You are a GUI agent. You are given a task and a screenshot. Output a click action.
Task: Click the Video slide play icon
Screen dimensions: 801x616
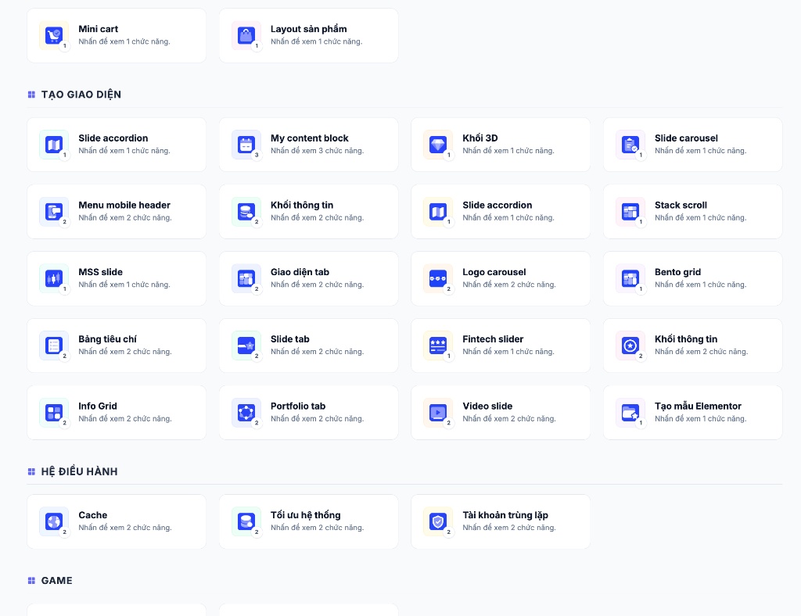[438, 413]
